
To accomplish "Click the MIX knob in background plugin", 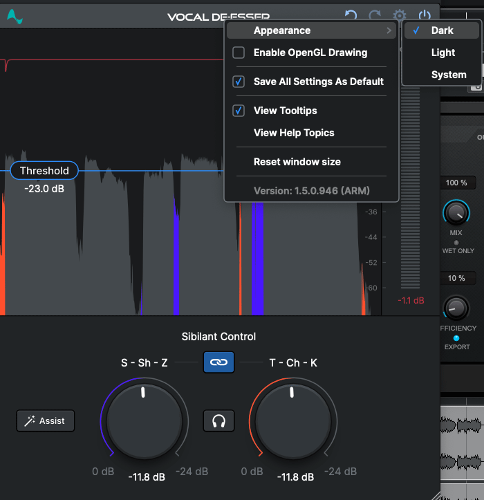I will coord(456,213).
